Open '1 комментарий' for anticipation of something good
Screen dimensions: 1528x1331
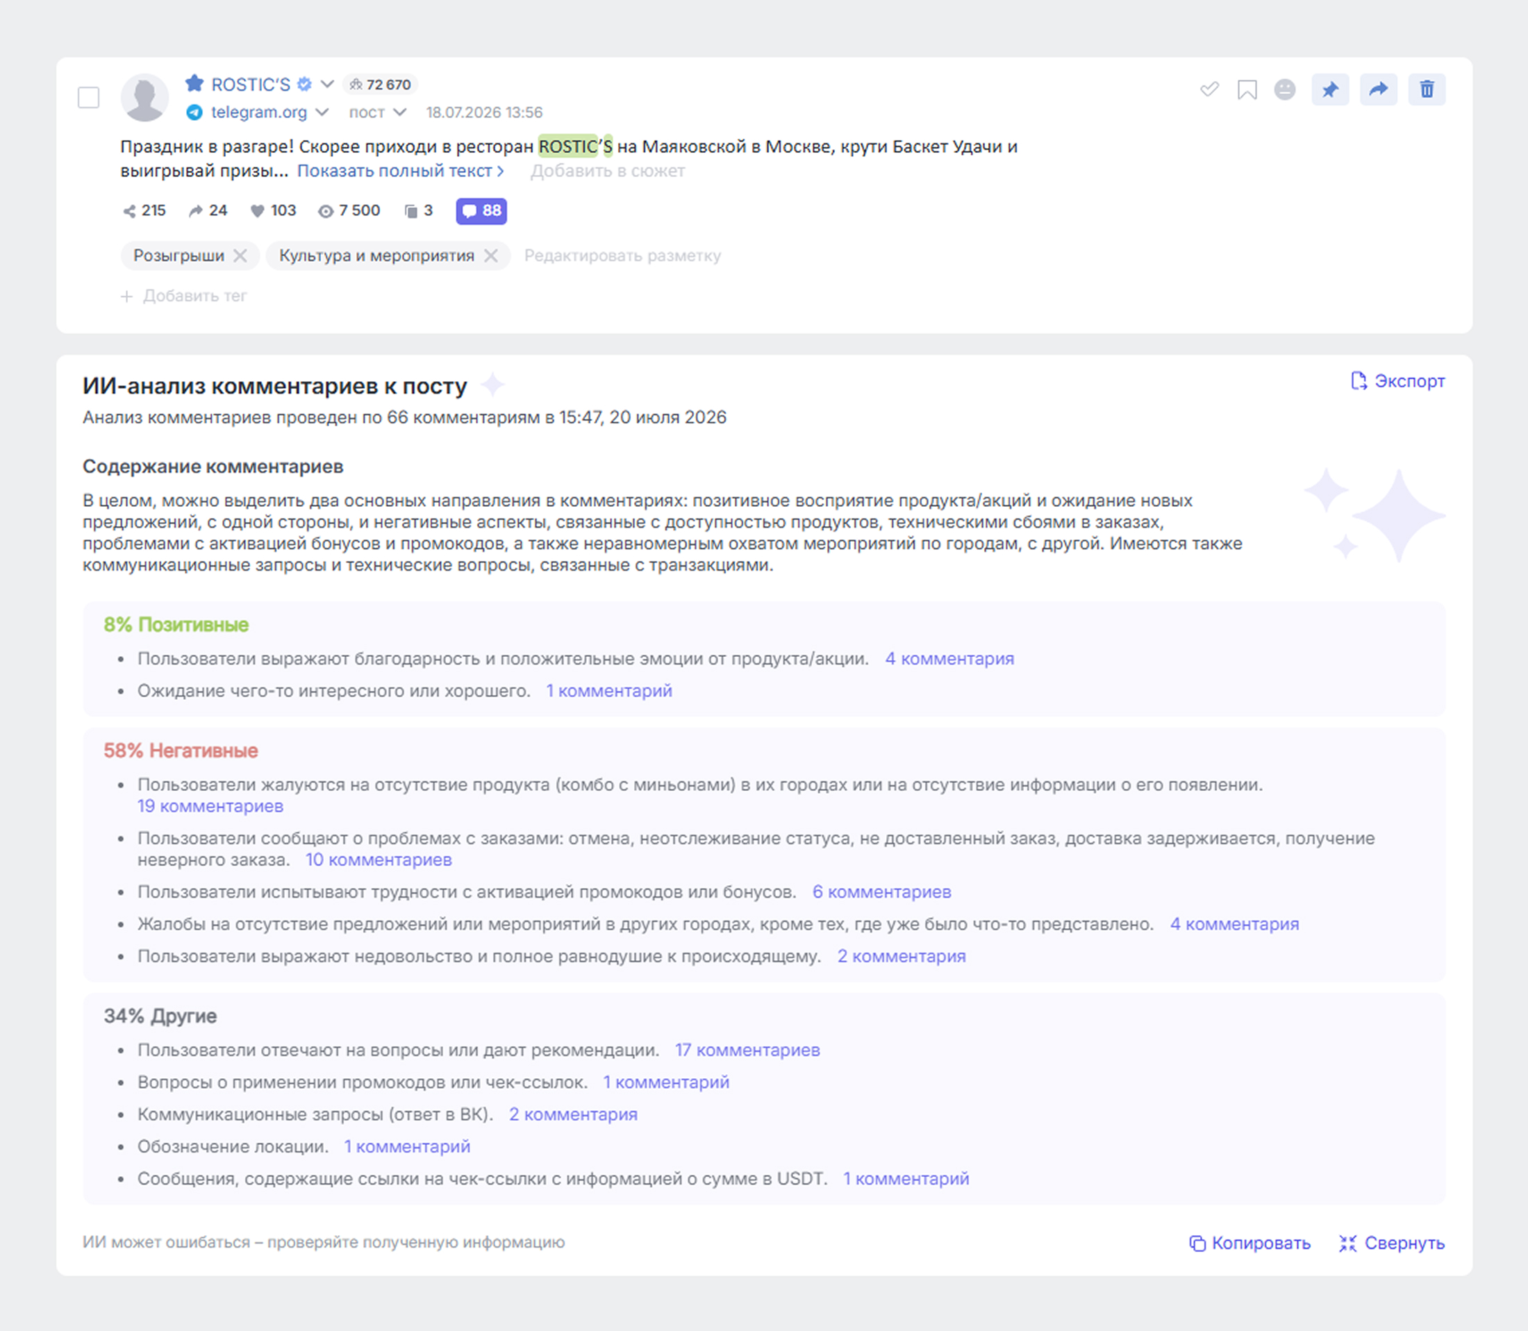pyautogui.click(x=609, y=691)
